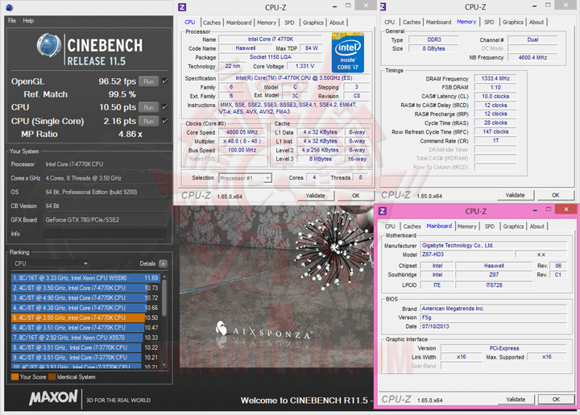
Task: Click the DRAM Frequency value 1333.4 MHz
Action: click(x=495, y=78)
